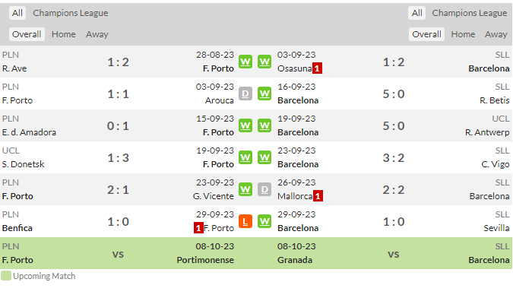The height and width of the screenshot is (298, 513).
Task: Open upcoming F. Porto vs Portimonense match
Action: (x=118, y=253)
